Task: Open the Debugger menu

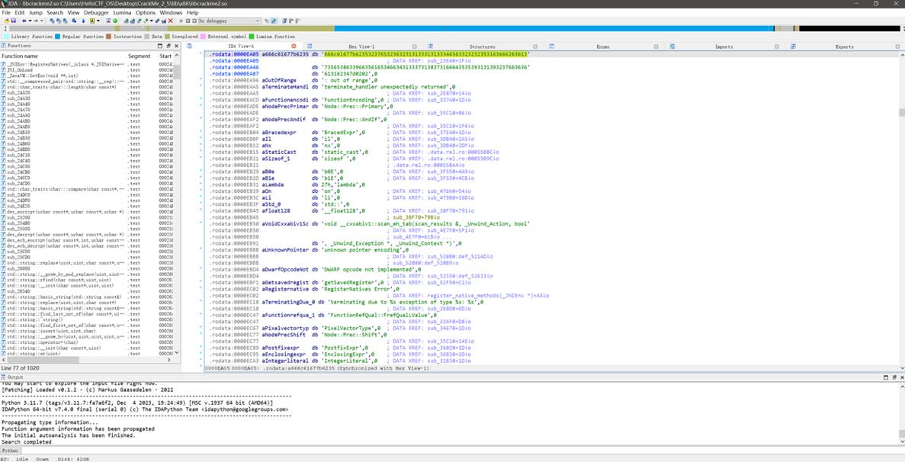Action: 96,12
